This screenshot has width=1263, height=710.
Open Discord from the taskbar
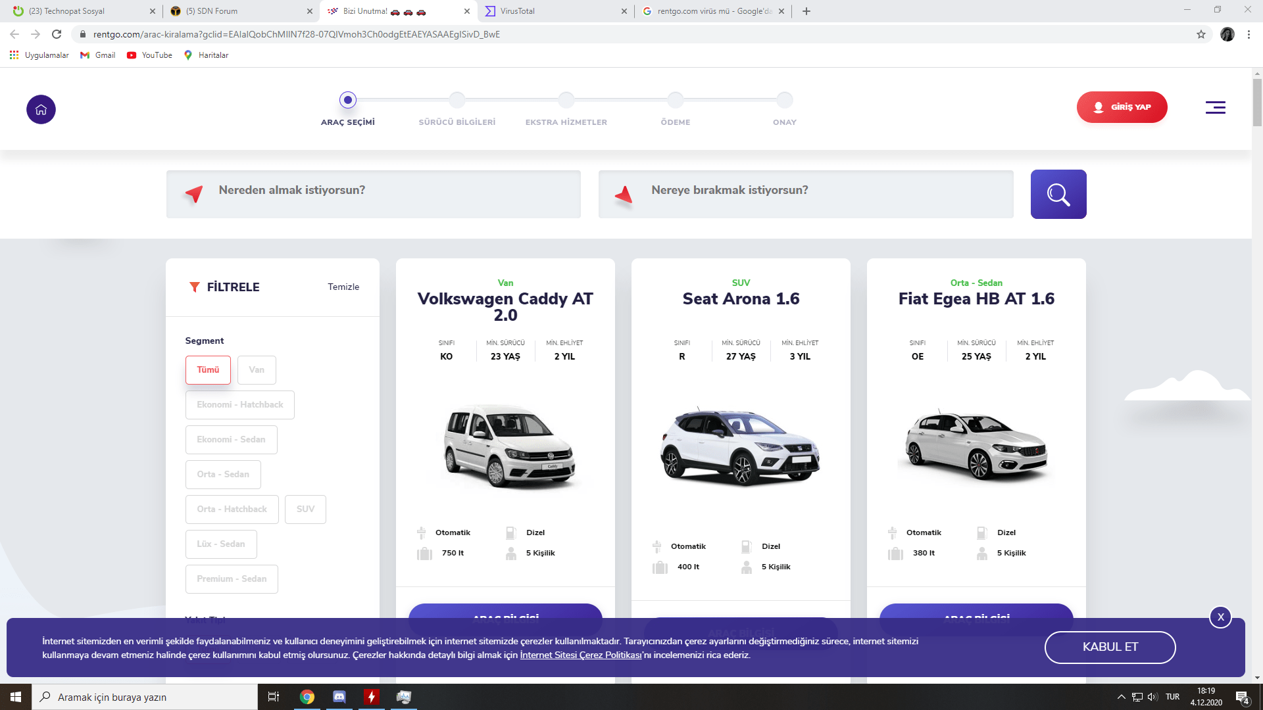(x=339, y=697)
